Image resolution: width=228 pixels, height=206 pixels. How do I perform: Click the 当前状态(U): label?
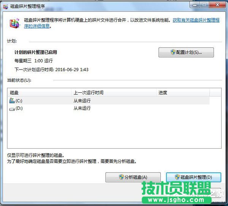(19, 80)
